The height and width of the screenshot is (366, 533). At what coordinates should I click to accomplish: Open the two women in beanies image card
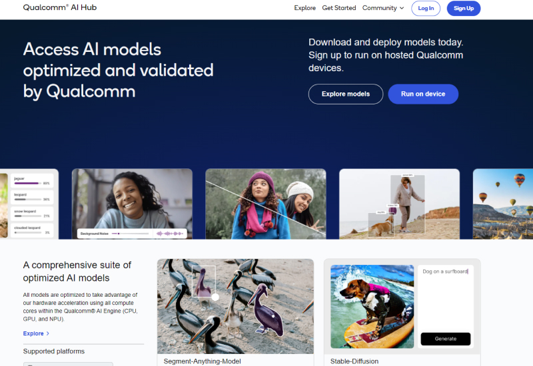pos(265,204)
